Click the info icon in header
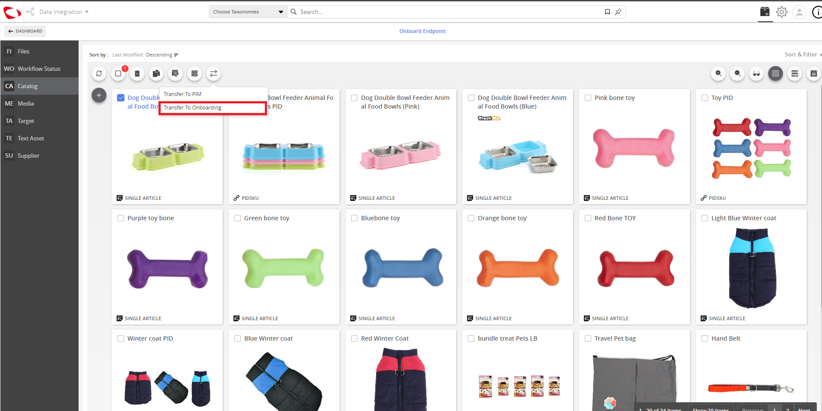The image size is (822, 411). click(x=817, y=12)
